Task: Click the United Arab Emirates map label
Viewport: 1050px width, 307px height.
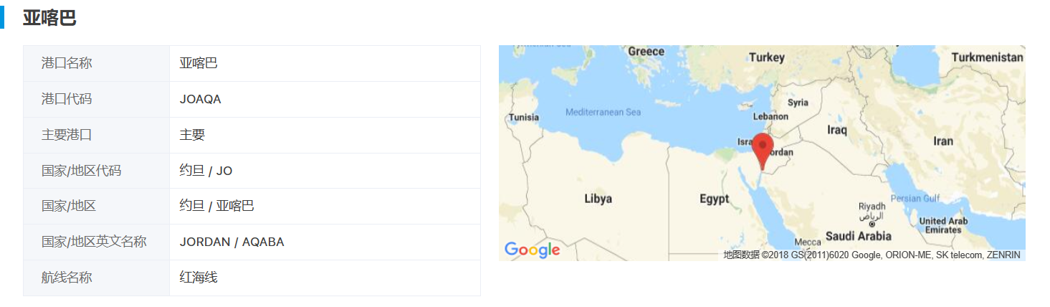Action: pyautogui.click(x=942, y=225)
